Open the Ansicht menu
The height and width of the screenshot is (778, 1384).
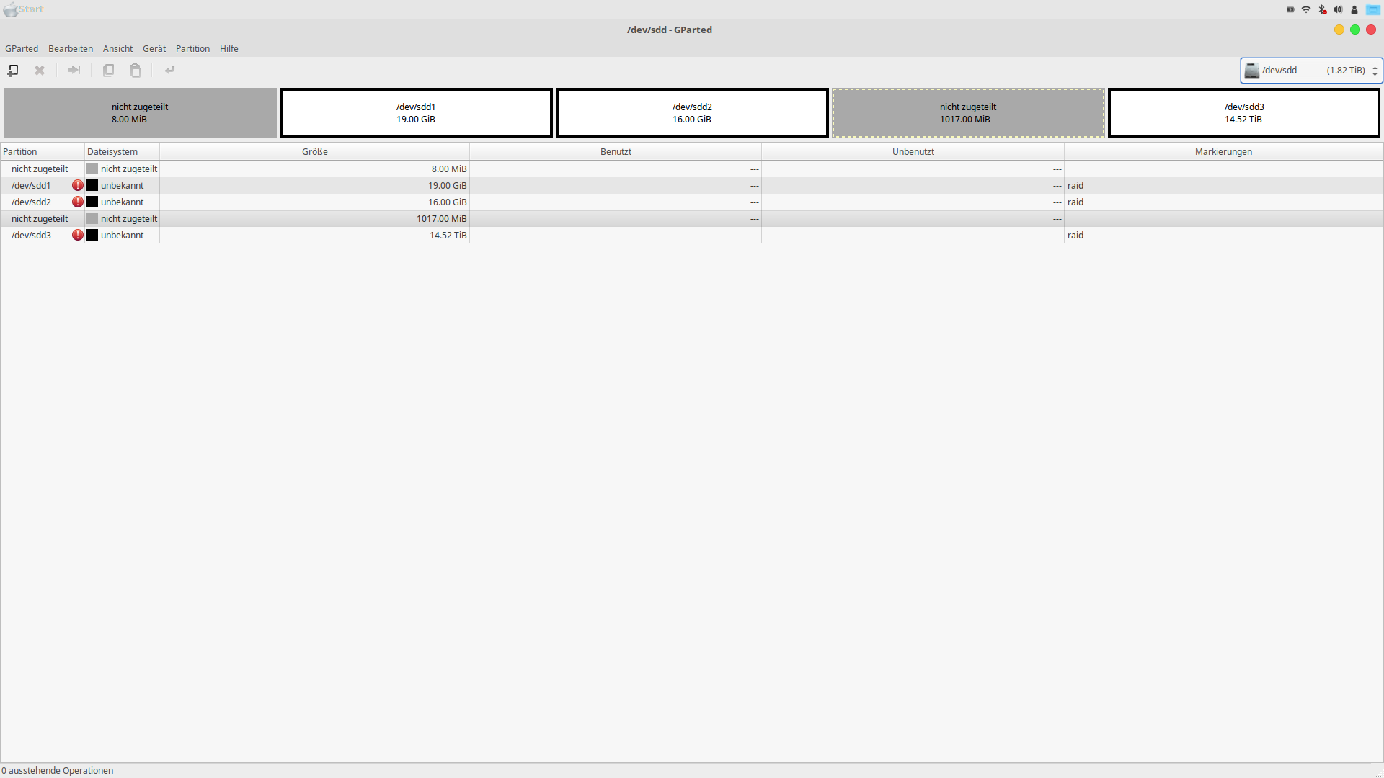point(117,48)
